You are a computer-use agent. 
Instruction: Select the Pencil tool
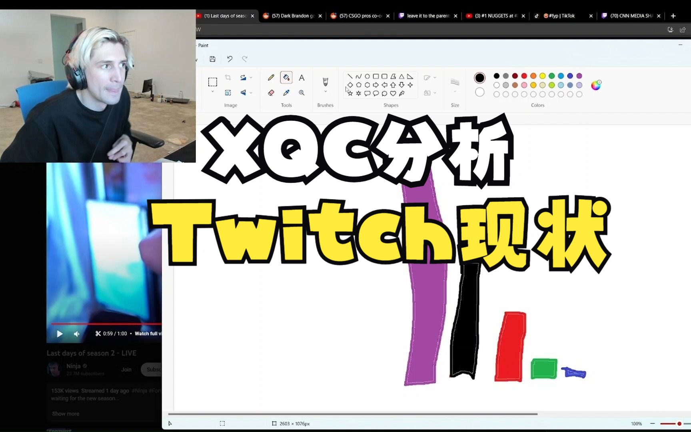(271, 77)
